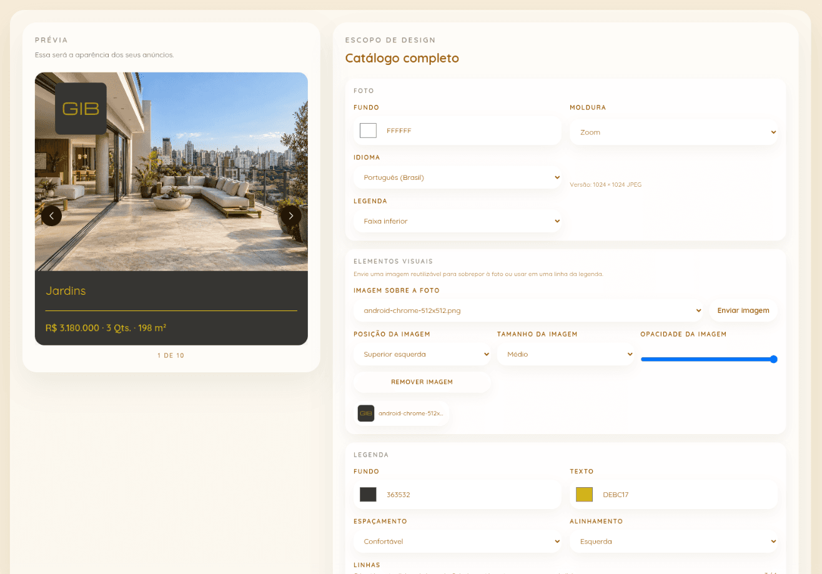Open Imagem sobre a foto file dropdown
Screen dimensions: 822x574
tap(528, 310)
